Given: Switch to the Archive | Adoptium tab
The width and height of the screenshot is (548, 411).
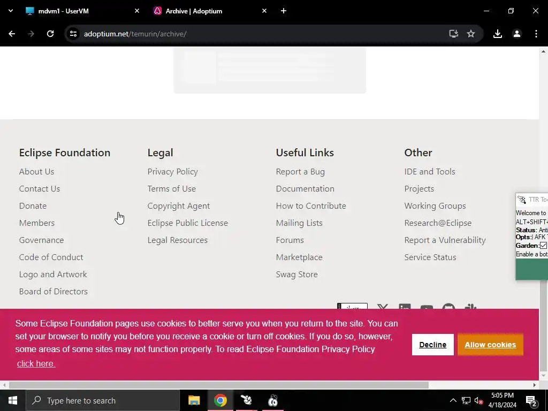Looking at the screenshot, I should [210, 11].
